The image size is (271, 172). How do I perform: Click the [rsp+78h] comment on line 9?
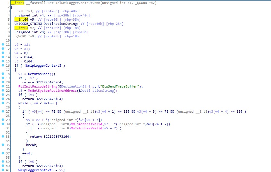click(52, 36)
